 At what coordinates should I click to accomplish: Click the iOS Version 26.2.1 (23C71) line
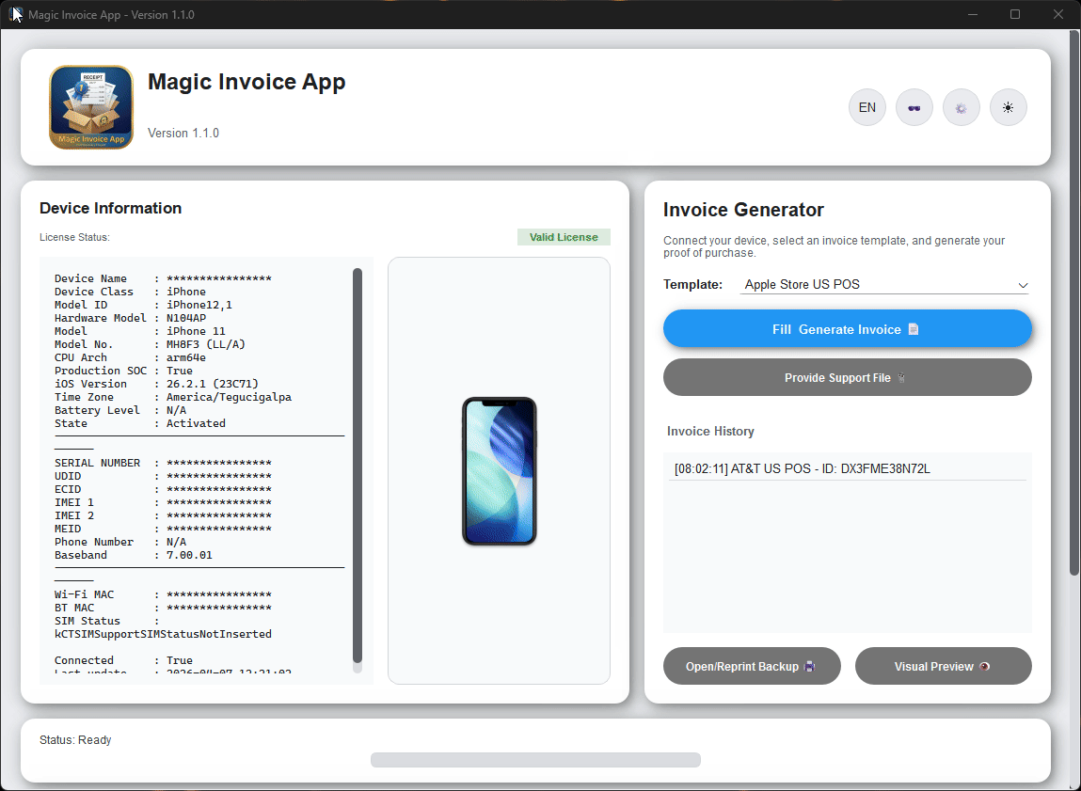click(156, 384)
